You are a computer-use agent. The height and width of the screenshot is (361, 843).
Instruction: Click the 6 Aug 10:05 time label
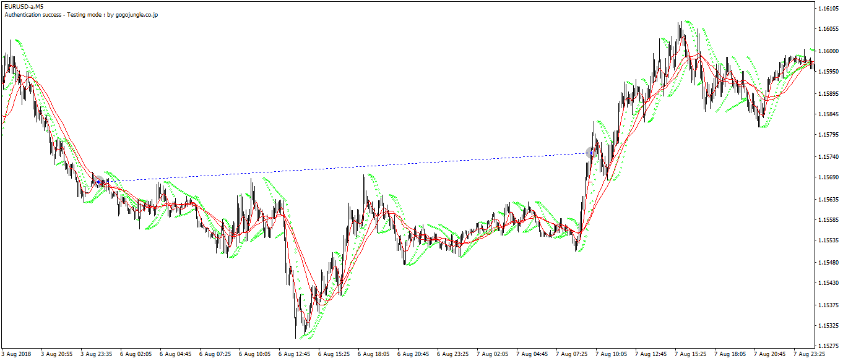point(255,355)
